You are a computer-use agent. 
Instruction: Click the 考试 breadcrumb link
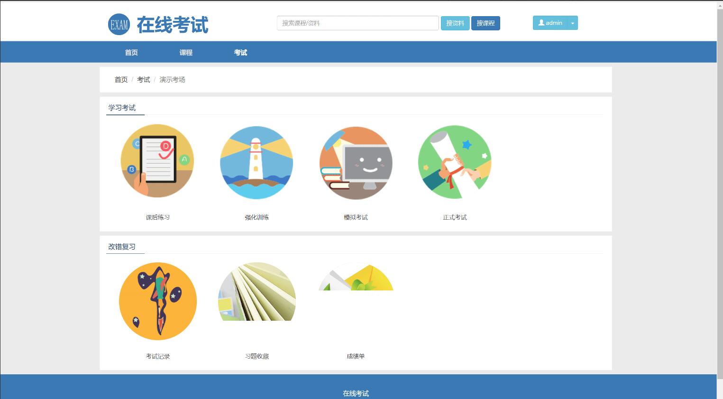(143, 80)
